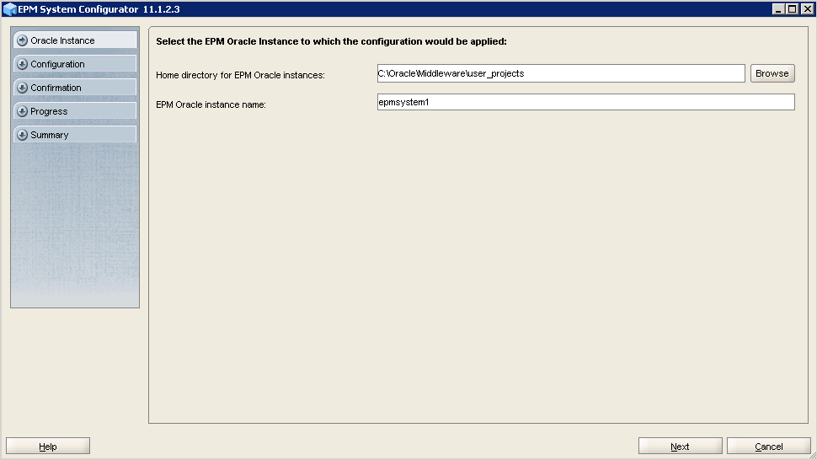Select the Oracle Instance step label
817x460 pixels.
tap(62, 40)
